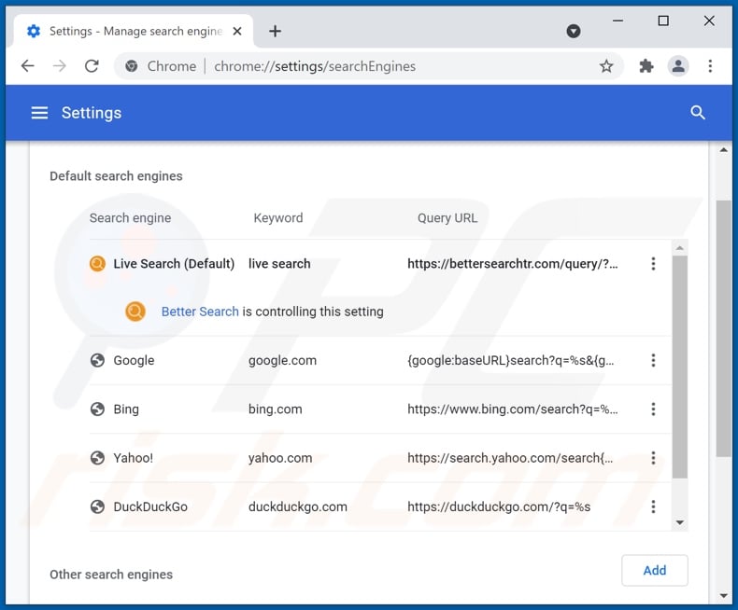Open more actions for Google
The image size is (738, 610).
(x=653, y=360)
